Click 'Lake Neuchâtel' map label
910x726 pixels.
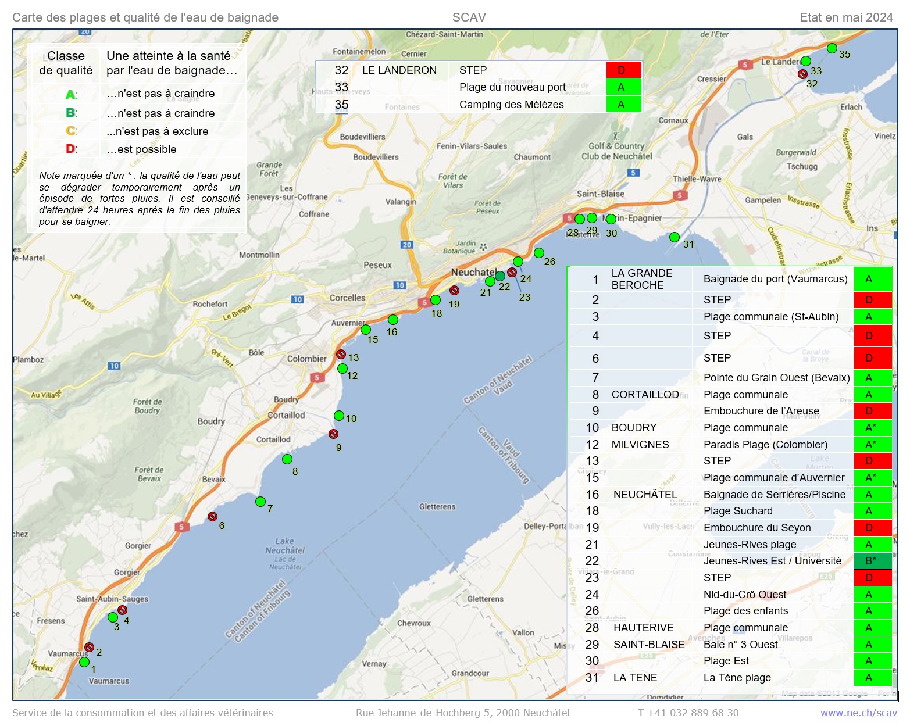(285, 545)
